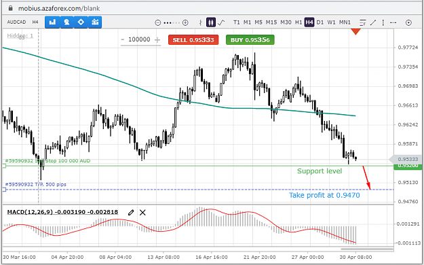
Task: Select M15 timeframe
Action: pos(271,22)
